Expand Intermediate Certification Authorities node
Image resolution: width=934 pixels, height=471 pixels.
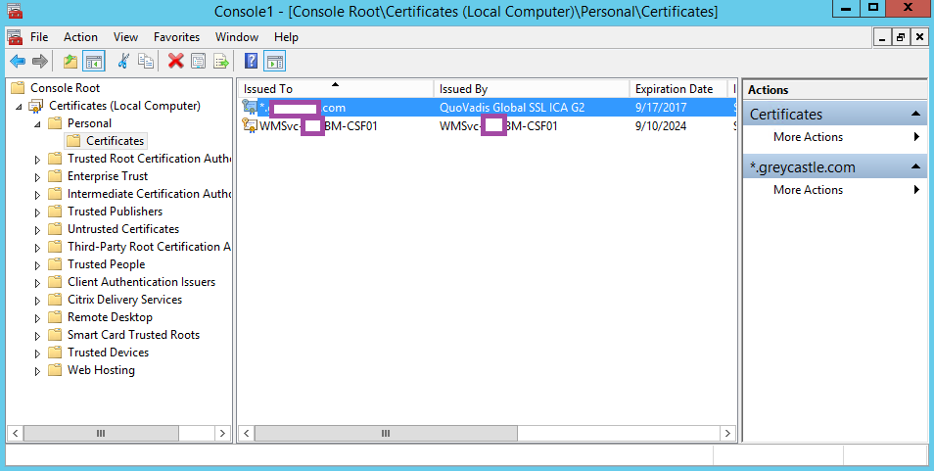pos(37,195)
